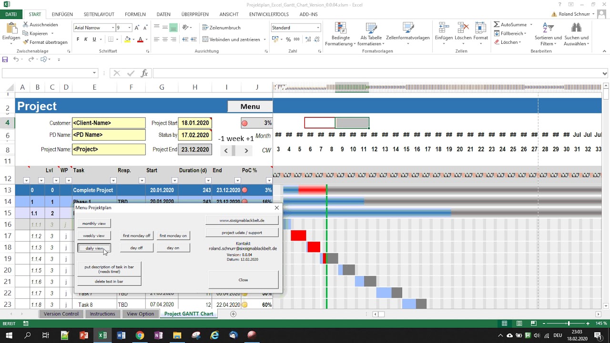Screen dimensions: 610x343
Task: Open Sortieren und Filtern
Action: (x=548, y=34)
